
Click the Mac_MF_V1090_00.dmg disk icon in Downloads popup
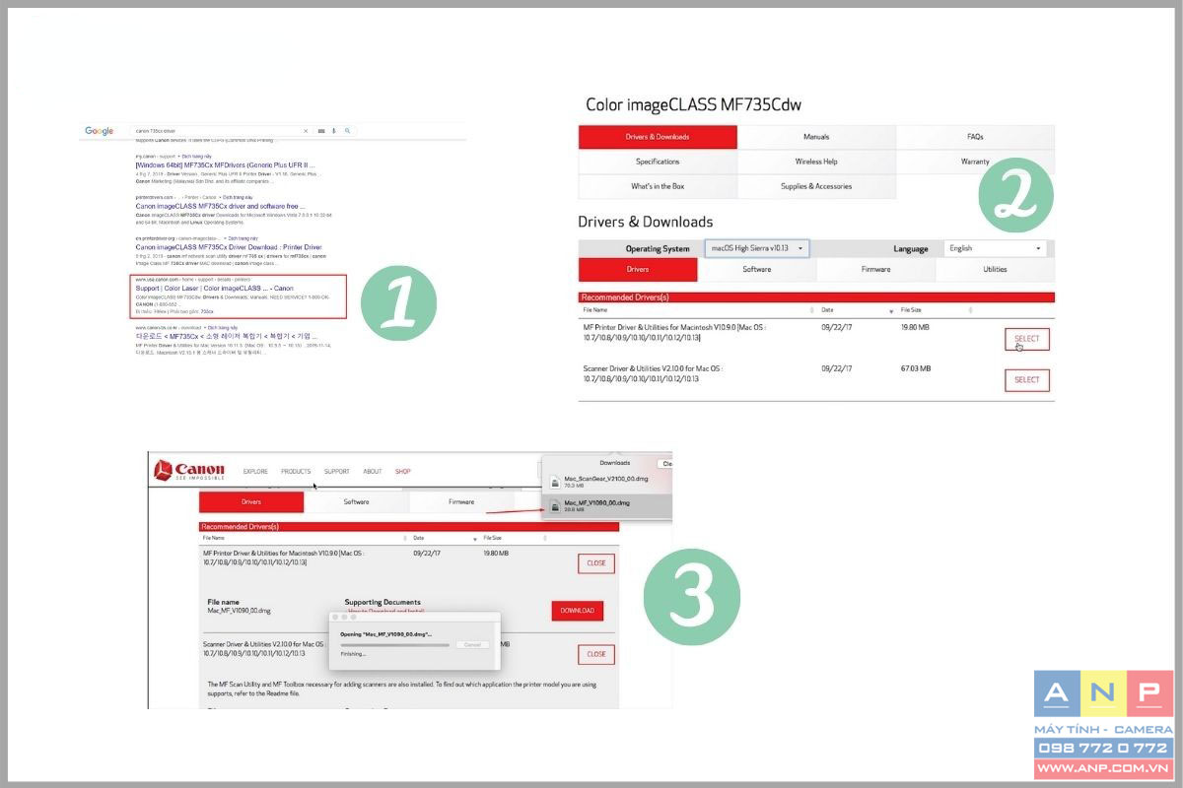tap(555, 506)
